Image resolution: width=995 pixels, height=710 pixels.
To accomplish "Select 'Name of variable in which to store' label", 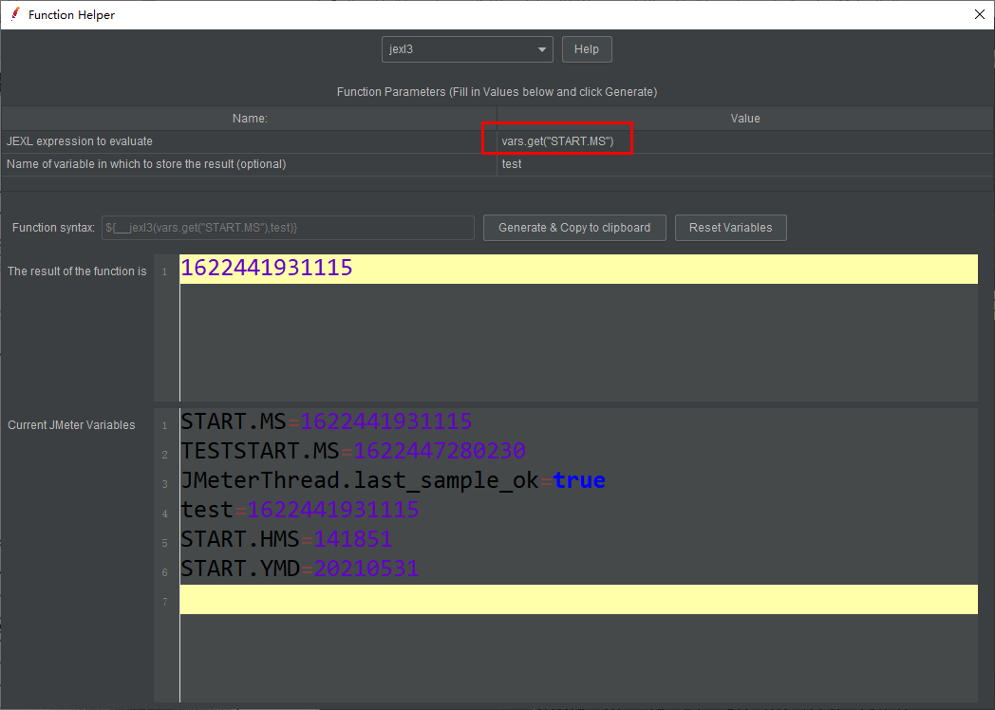I will [146, 164].
